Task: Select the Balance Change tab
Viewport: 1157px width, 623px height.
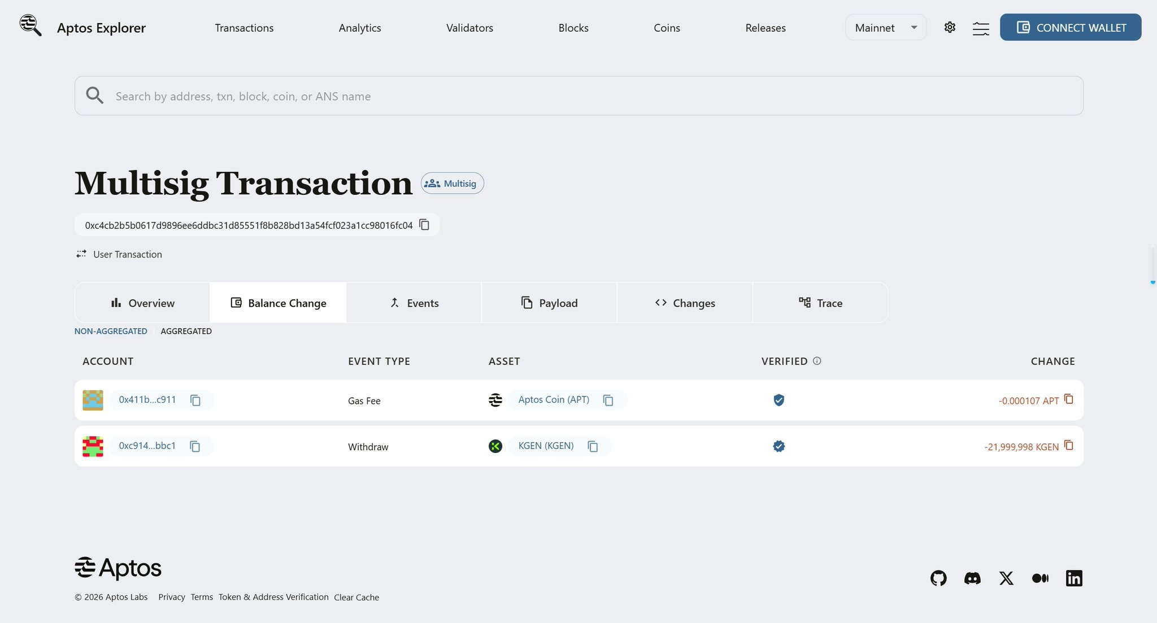Action: click(x=278, y=303)
